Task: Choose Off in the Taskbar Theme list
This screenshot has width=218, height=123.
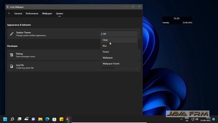Action: pyautogui.click(x=119, y=34)
